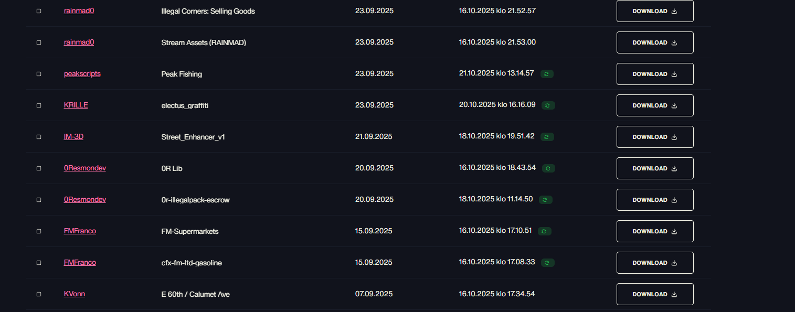Viewport: 795px width, 312px height.
Task: Click the green refresh icon for electus_graffiti
Action: (548, 105)
